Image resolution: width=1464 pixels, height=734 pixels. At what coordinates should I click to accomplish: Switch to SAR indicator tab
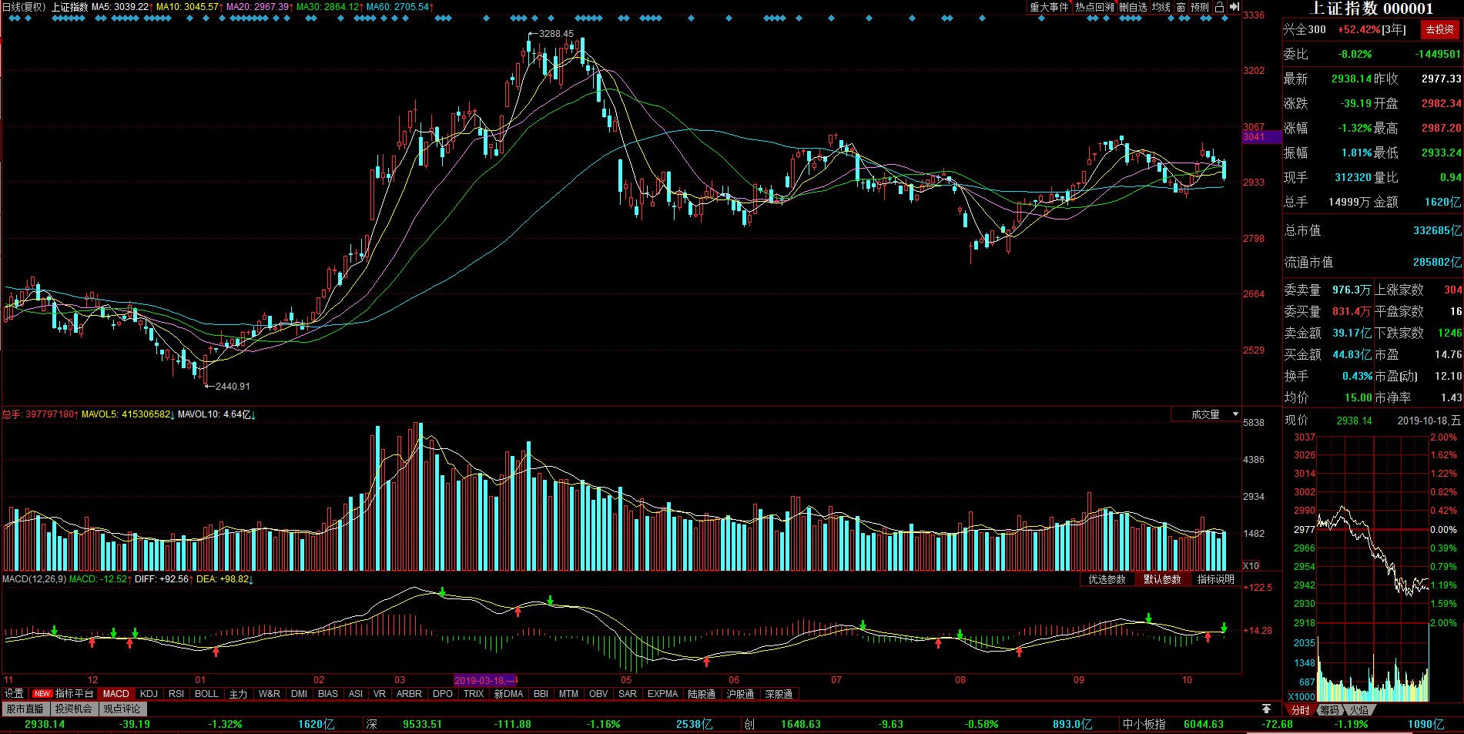628,694
